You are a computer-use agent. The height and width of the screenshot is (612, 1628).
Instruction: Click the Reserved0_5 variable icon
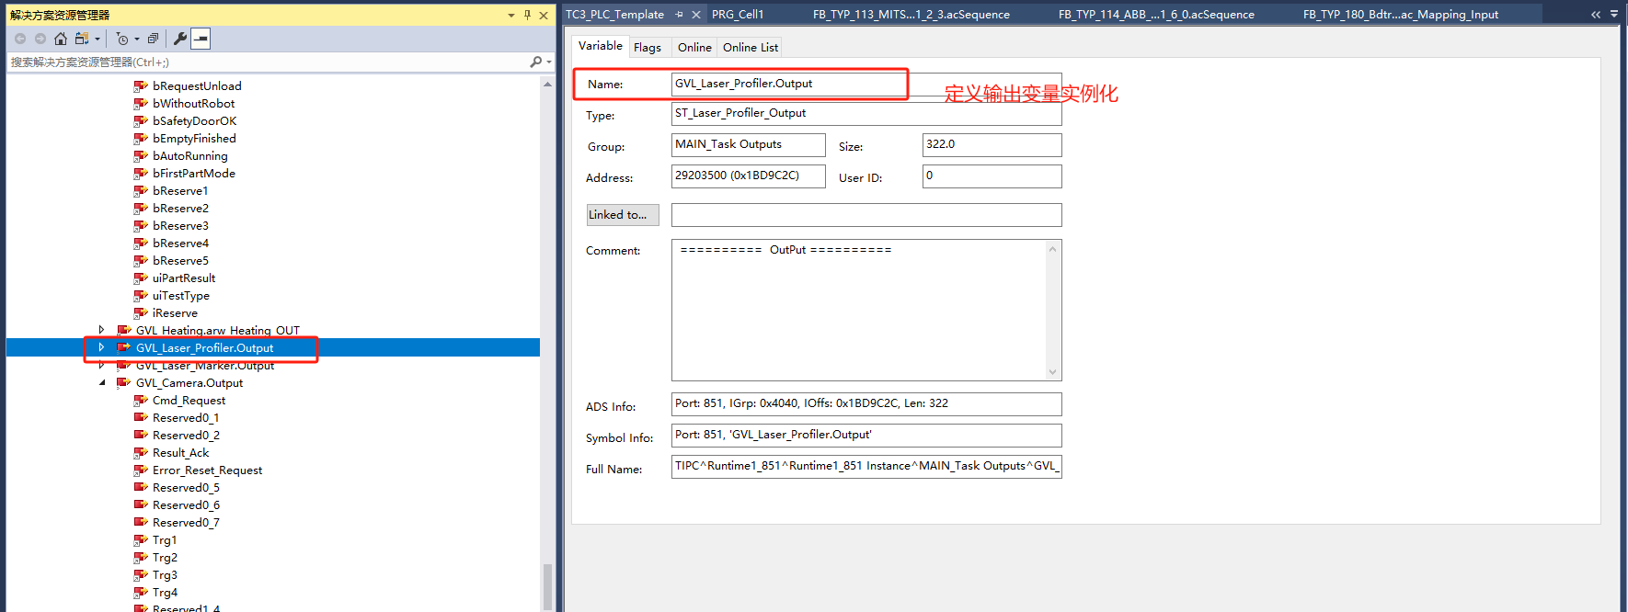pos(141,488)
